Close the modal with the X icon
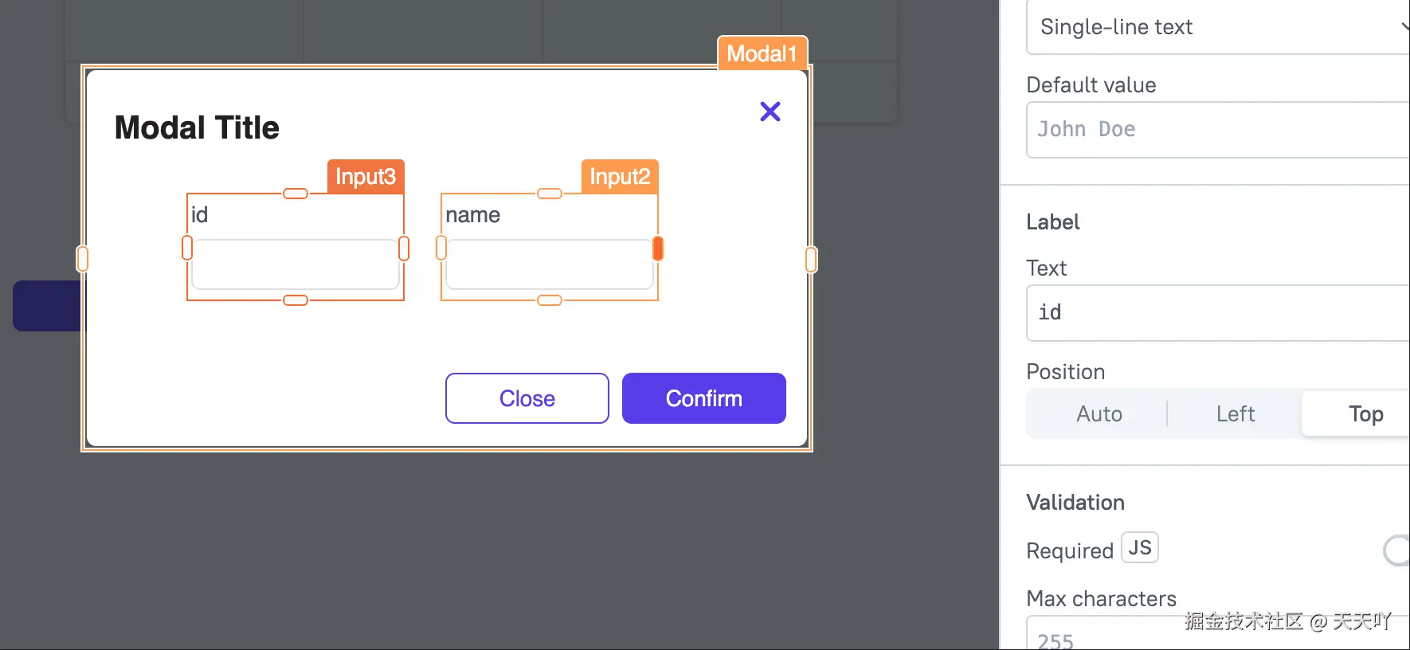 [770, 112]
